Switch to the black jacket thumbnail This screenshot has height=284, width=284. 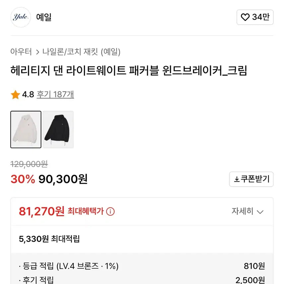(58, 129)
